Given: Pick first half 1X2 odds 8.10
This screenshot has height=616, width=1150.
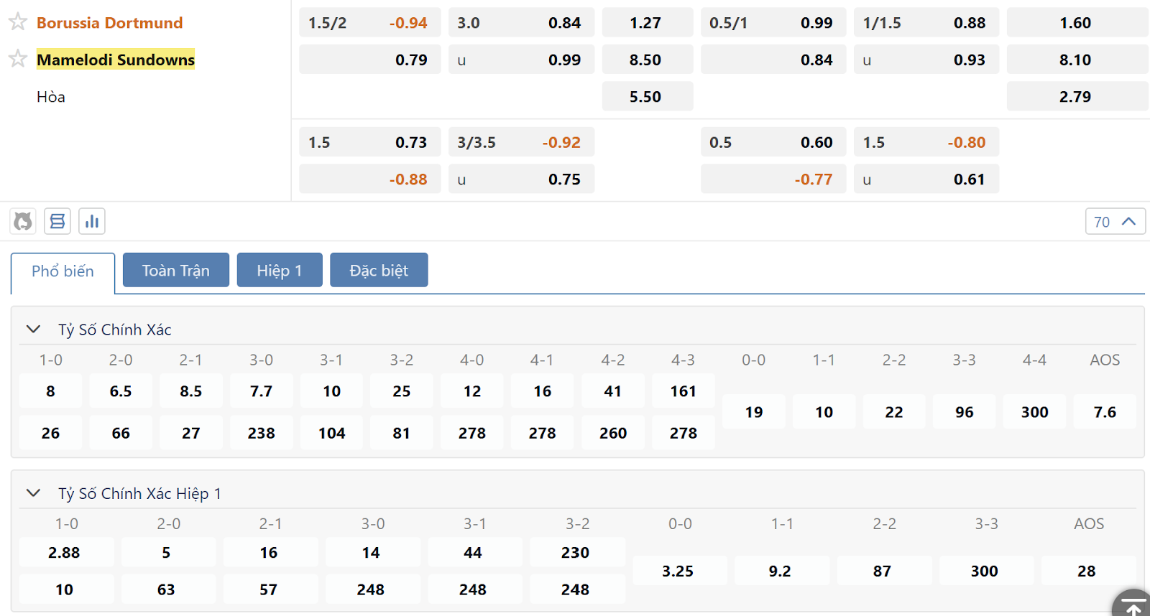Looking at the screenshot, I should [1077, 60].
